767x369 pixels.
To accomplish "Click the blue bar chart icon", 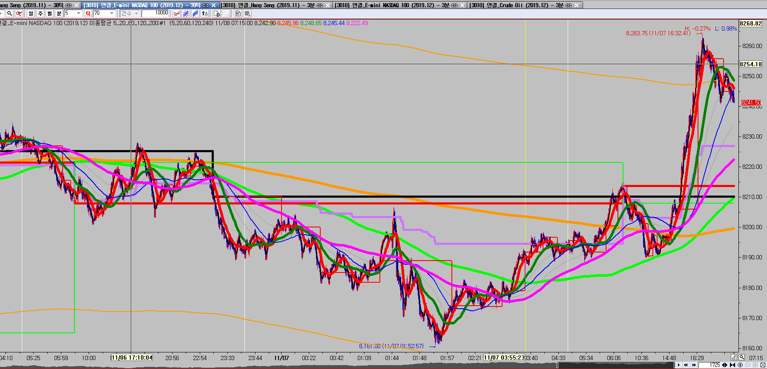I will (x=195, y=14).
